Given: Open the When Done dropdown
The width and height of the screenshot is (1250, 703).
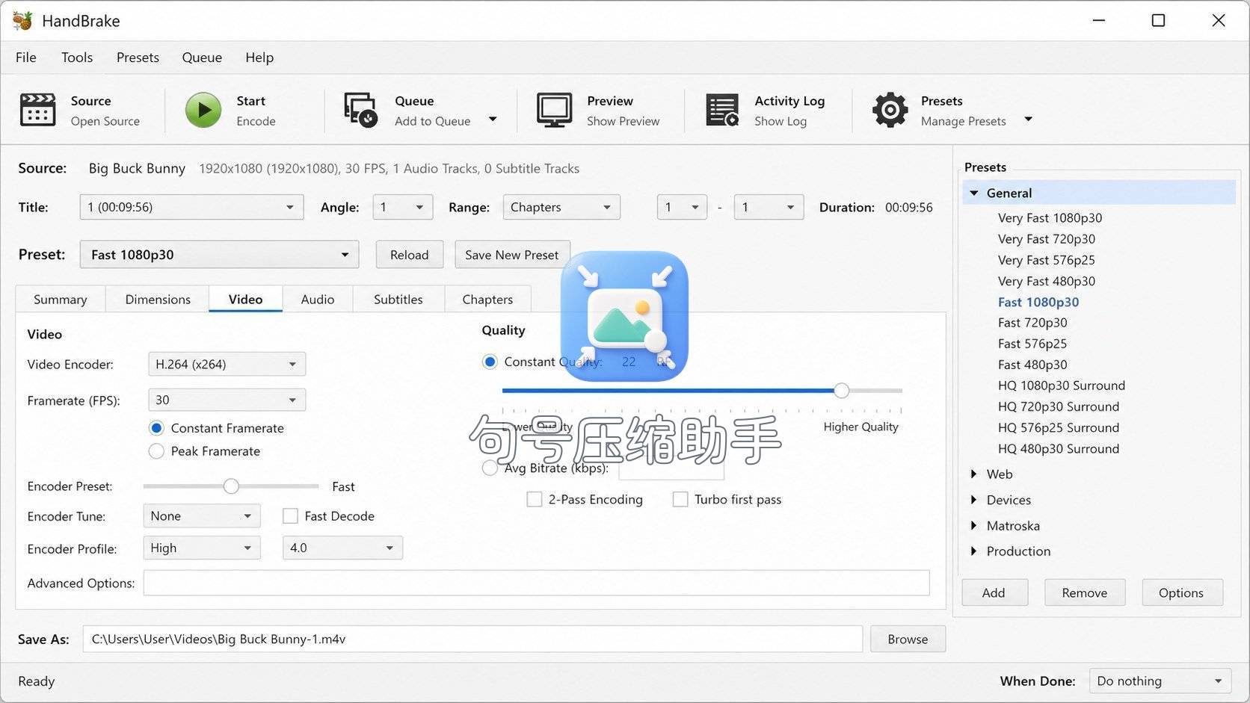Looking at the screenshot, I should [1160, 681].
